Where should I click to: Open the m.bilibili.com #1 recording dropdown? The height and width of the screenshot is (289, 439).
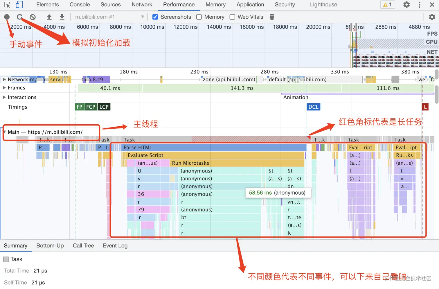tap(109, 17)
